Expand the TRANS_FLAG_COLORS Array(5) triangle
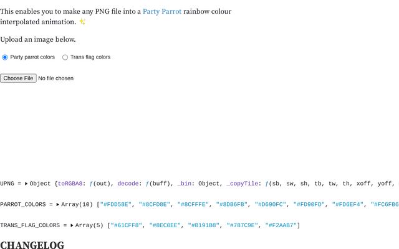 72,225
